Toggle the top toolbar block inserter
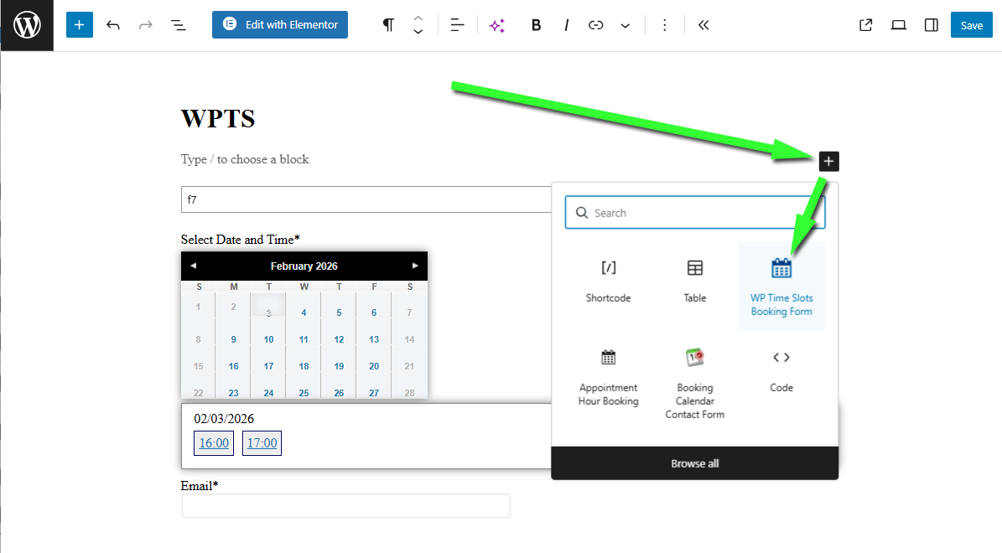Image resolution: width=1002 pixels, height=553 pixels. click(80, 25)
